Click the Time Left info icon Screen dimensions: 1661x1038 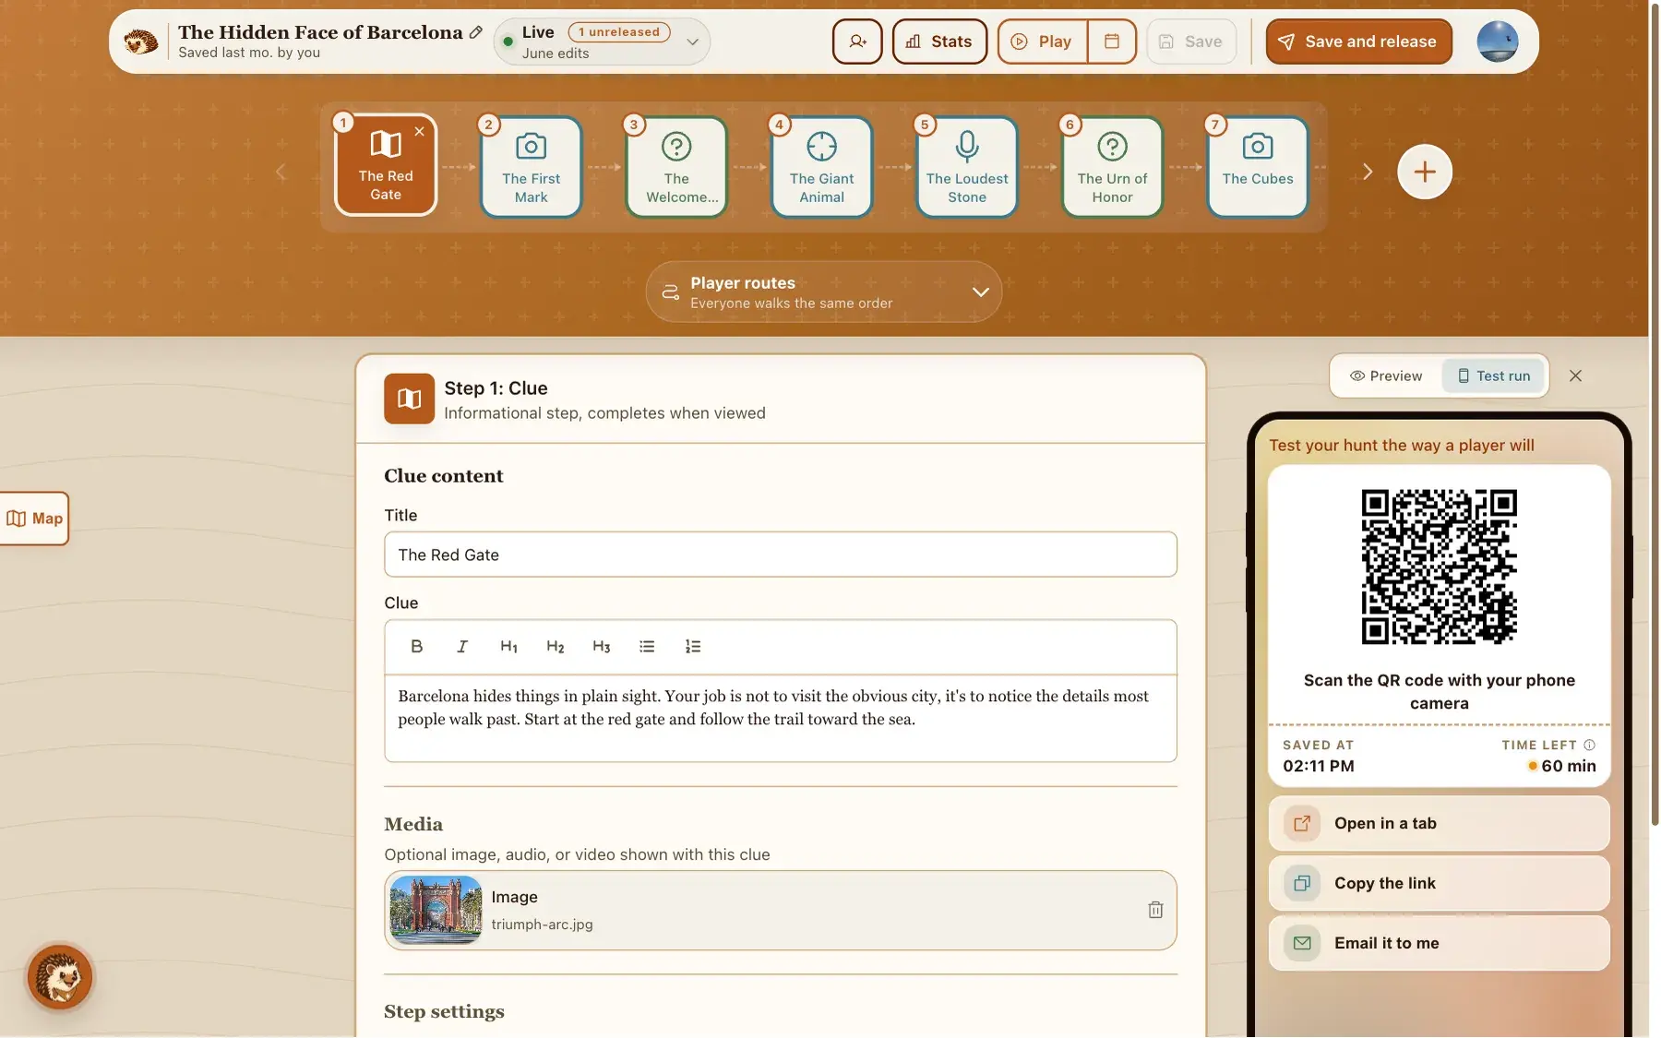1589,745
